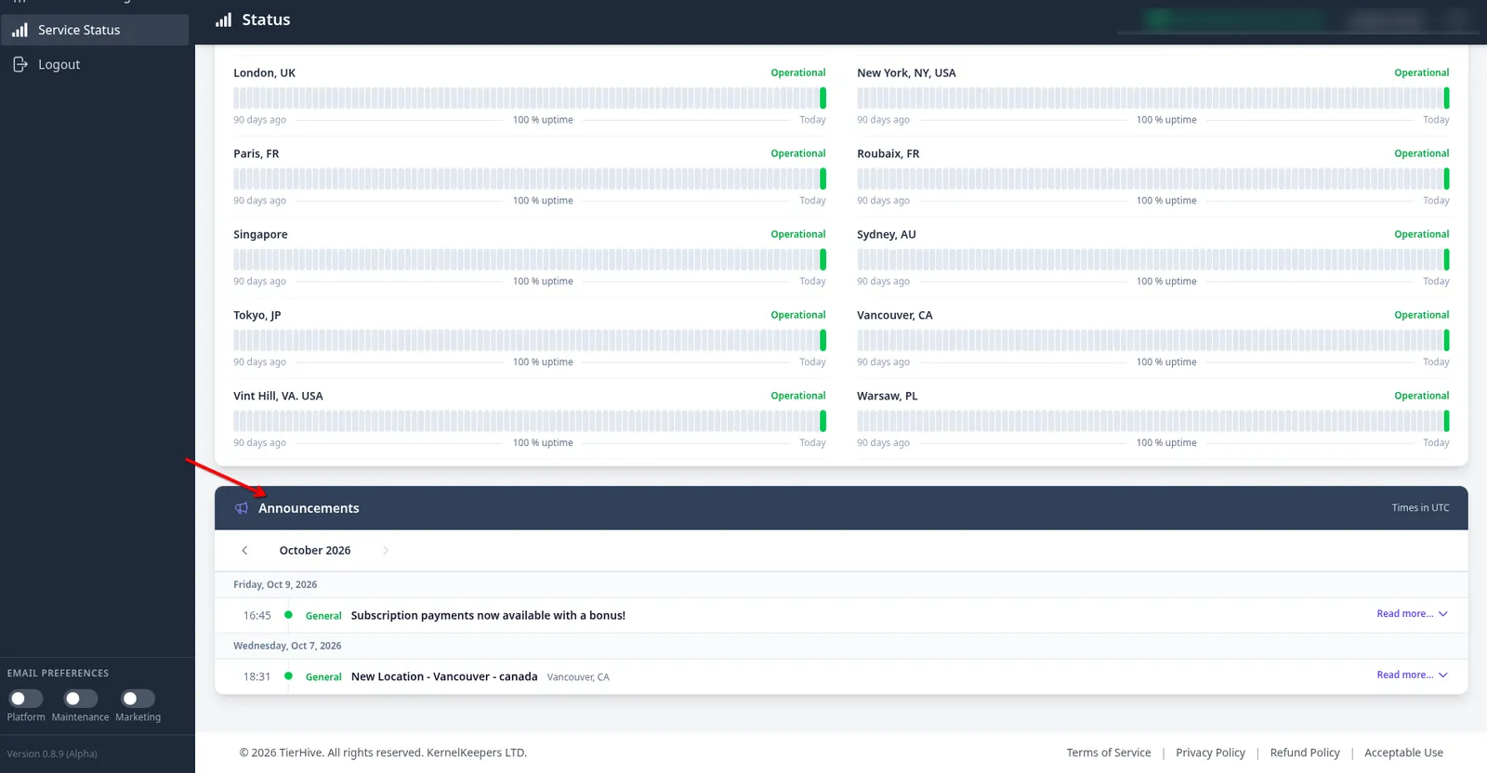Click the Announcements section heading
Image resolution: width=1487 pixels, height=773 pixels.
coord(309,508)
